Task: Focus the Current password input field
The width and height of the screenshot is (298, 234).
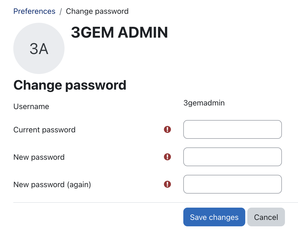Action: coord(232,130)
